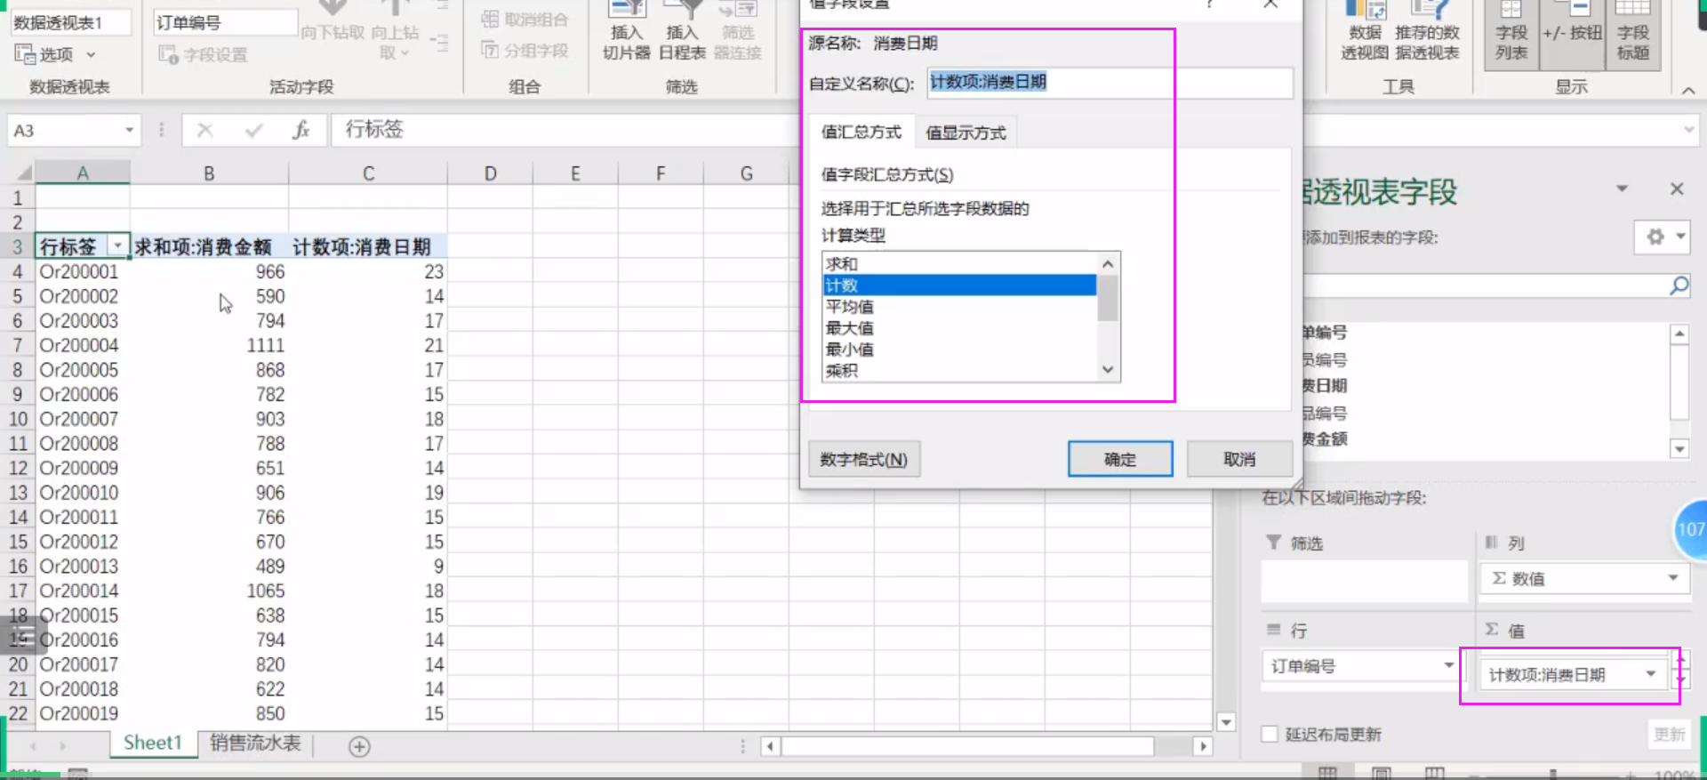1707x780 pixels.
Task: Select column B header
Action: tap(209, 173)
